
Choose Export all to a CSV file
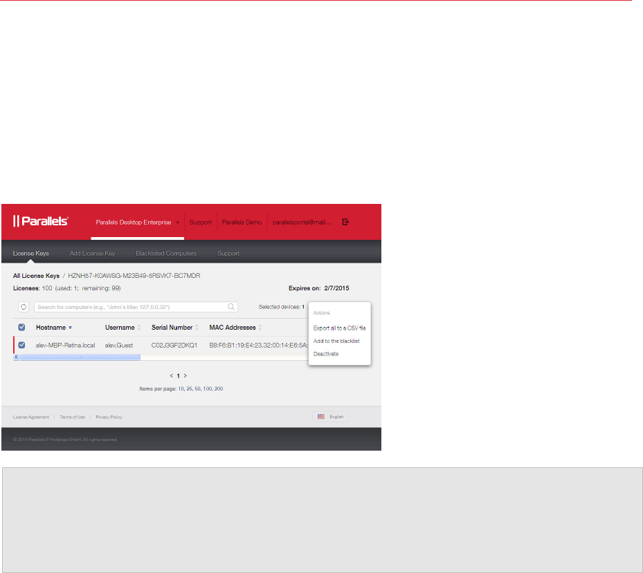pyautogui.click(x=340, y=328)
